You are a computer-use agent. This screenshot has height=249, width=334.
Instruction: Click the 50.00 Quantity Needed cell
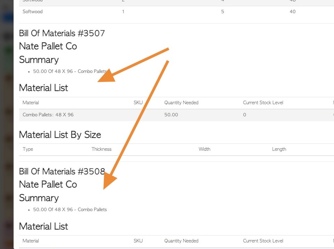(171, 115)
